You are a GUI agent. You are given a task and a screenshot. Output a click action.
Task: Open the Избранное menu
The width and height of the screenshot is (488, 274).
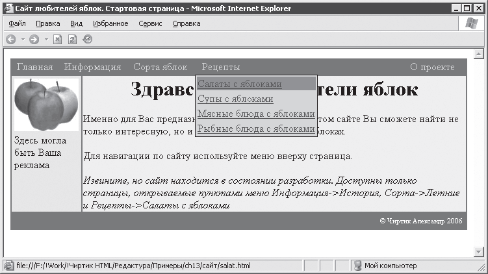tap(110, 23)
